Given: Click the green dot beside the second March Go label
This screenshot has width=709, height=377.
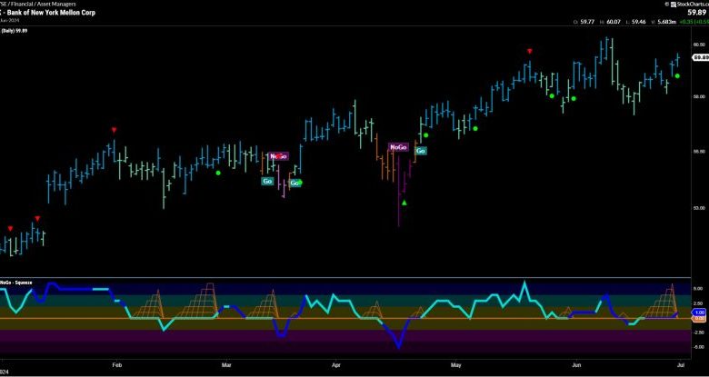Looking at the screenshot, I should pos(299,183).
